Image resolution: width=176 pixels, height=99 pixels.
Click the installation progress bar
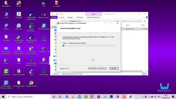89,46
